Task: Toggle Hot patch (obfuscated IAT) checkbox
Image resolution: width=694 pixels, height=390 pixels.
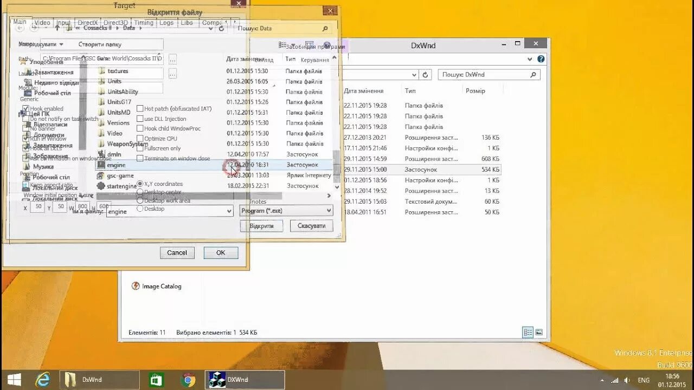Action: (x=140, y=109)
